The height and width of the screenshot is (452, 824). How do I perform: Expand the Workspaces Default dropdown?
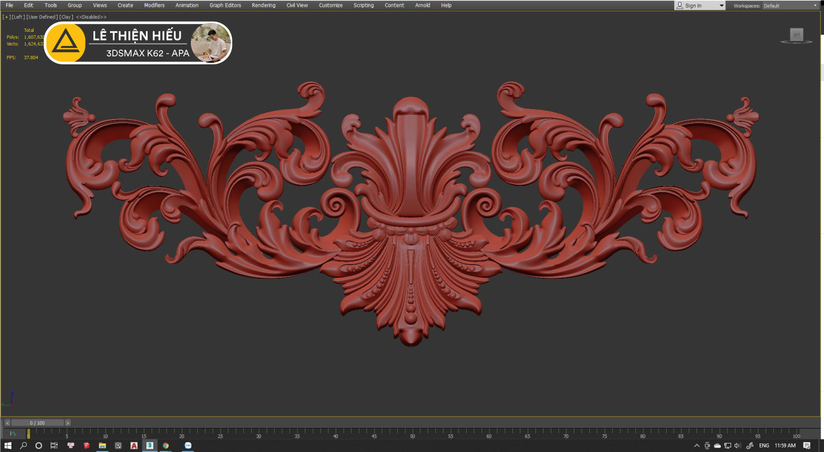coord(790,6)
